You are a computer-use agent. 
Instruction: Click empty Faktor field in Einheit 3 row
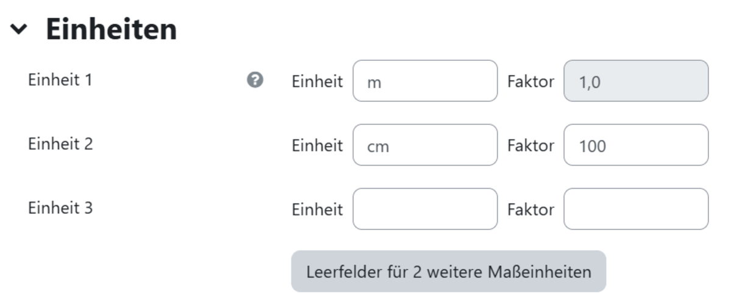636,209
